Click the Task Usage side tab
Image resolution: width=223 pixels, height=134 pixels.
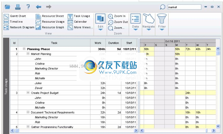pos(6,86)
